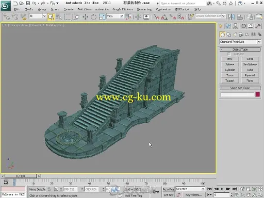Screen dimensions: 264x198
Task: Open the Rendering menu
Action: pos(144,9)
